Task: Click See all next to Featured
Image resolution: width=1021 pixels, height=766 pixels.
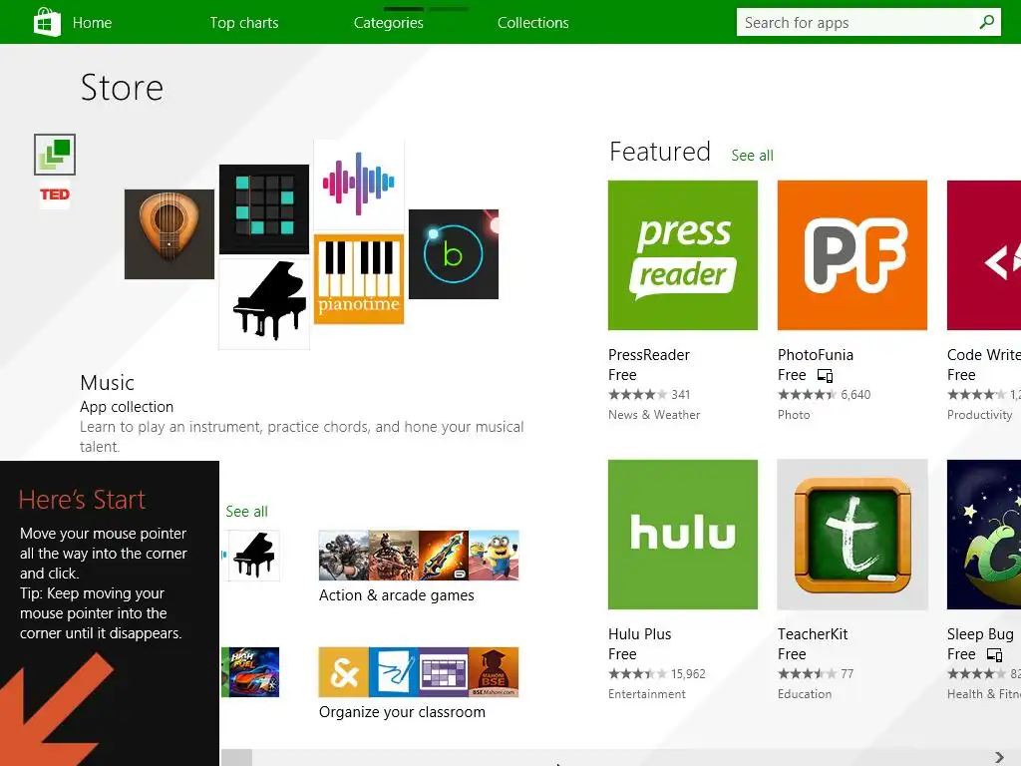Action: (752, 155)
